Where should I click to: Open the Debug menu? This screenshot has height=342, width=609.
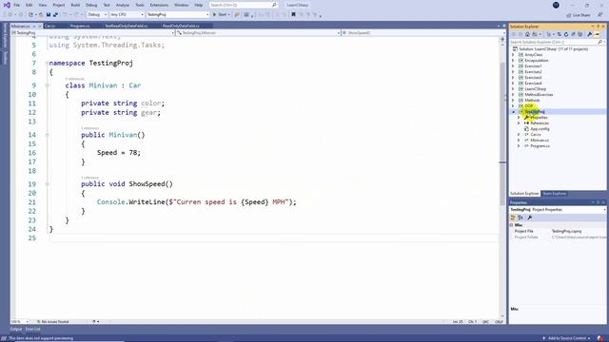[x=91, y=5]
